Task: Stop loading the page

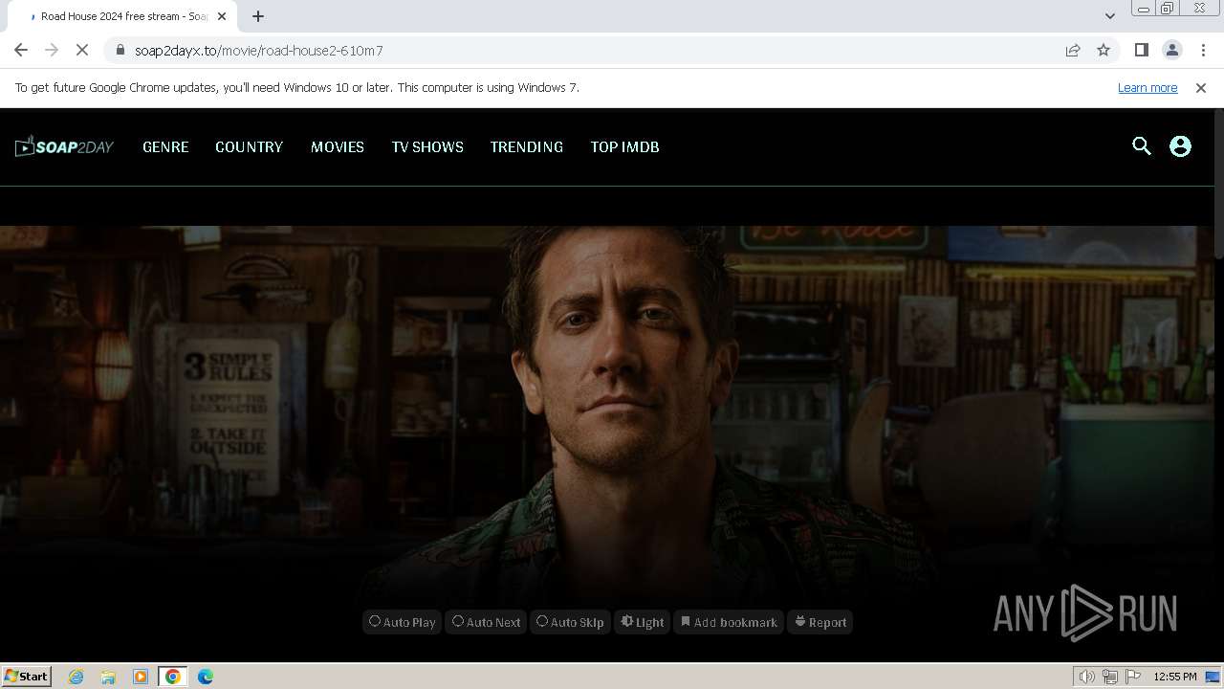Action: click(82, 50)
